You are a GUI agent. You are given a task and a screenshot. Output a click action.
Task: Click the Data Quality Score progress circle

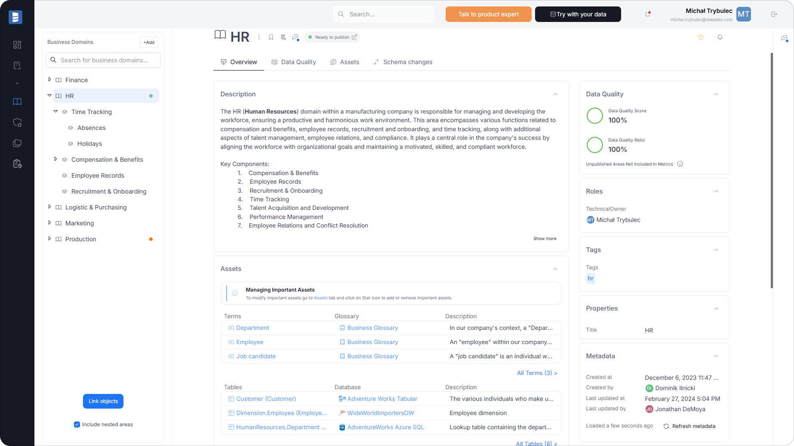[594, 116]
